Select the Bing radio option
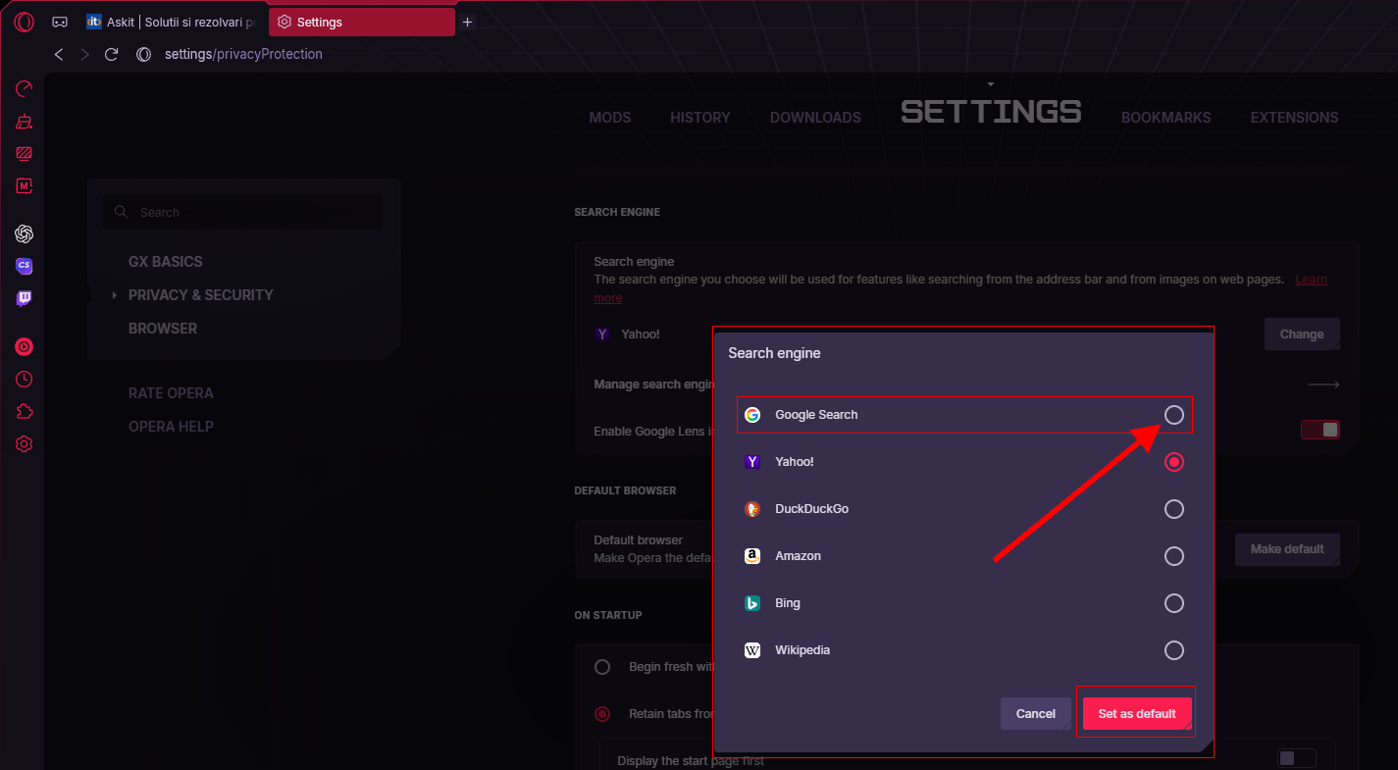The height and width of the screenshot is (770, 1398). click(x=1173, y=603)
